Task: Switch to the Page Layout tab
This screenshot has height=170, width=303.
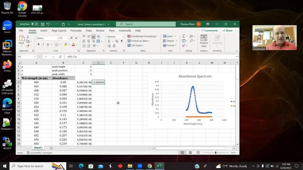Action: 59,30
